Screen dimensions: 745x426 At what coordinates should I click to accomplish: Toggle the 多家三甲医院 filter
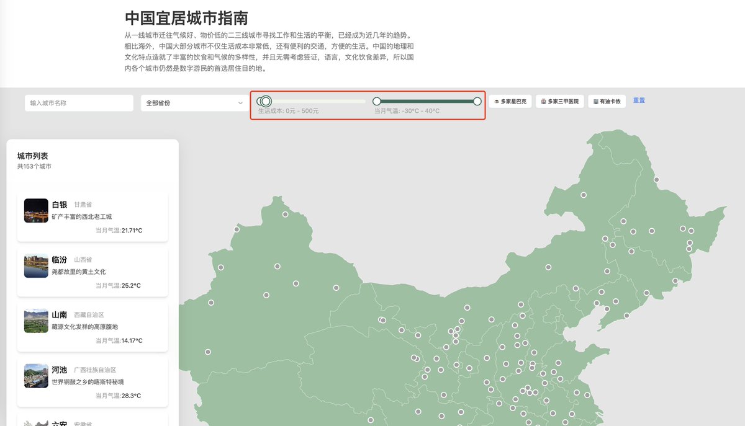click(560, 101)
